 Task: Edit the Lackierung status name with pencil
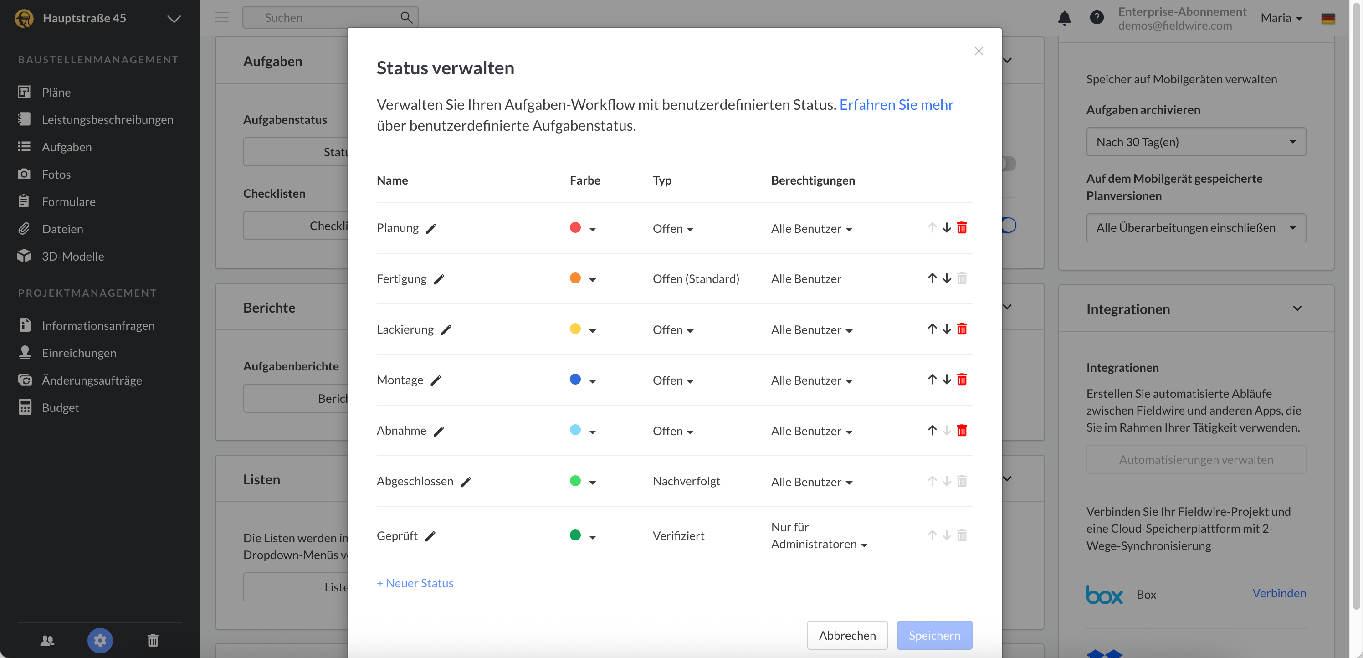[446, 330]
